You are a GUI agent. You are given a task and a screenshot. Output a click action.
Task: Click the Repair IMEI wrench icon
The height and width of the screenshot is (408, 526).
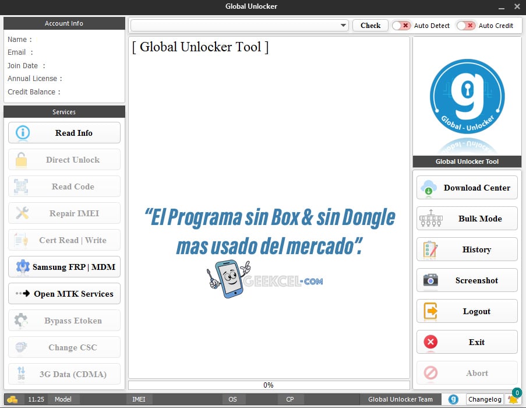pyautogui.click(x=22, y=213)
